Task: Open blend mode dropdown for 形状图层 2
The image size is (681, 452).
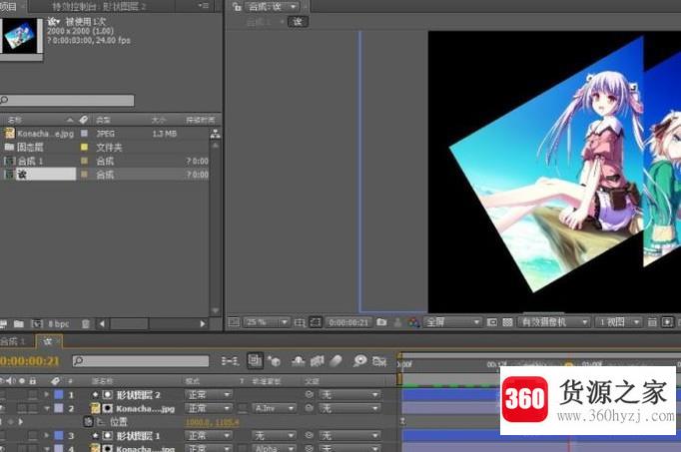Action: tap(208, 395)
